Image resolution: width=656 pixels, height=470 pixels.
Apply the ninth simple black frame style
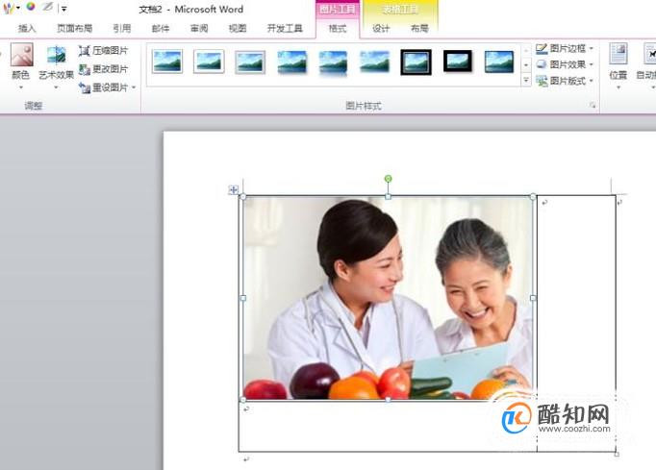pyautogui.click(x=498, y=62)
